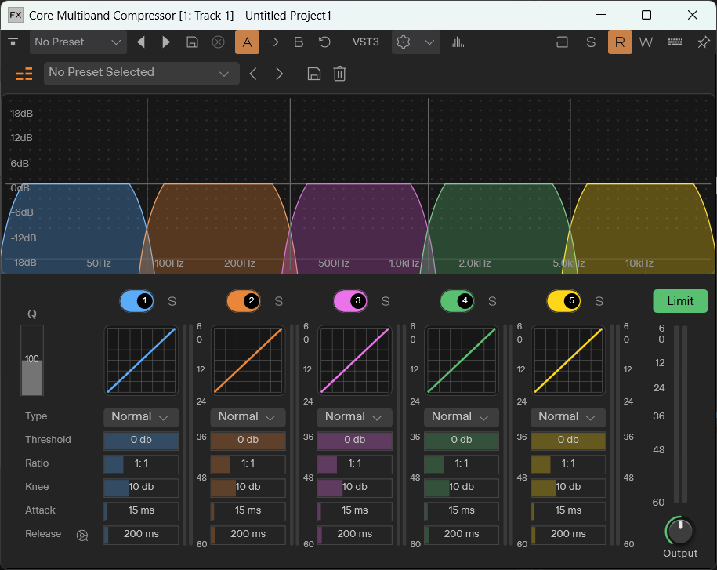Open band 2 Type Normal dropdown
This screenshot has width=717, height=570.
click(x=248, y=417)
